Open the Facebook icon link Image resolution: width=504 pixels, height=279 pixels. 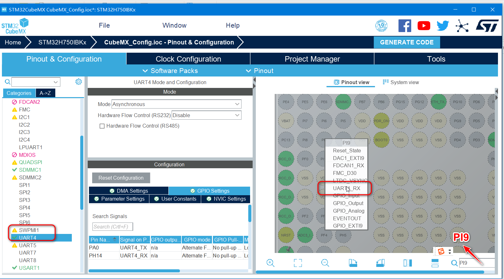405,26
